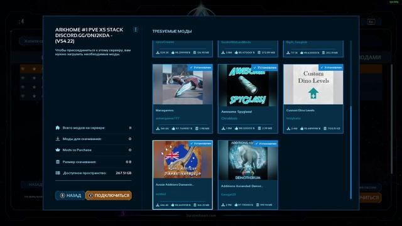Join the server with ПОДКЛЮЧИТЬСЯ button
This screenshot has width=402, height=226.
[109, 195]
